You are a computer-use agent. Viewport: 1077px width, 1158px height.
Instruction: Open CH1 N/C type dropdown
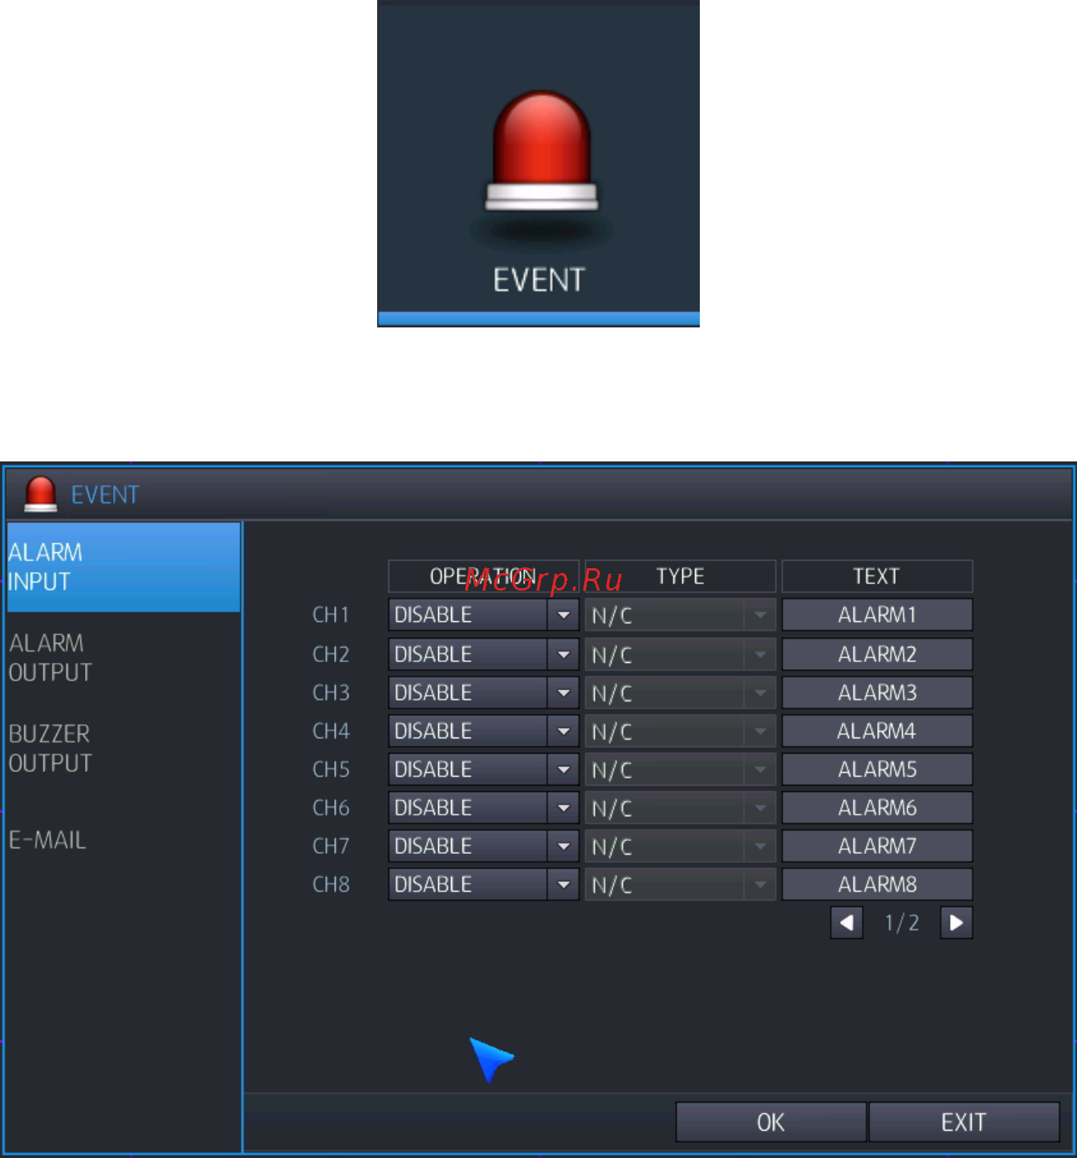pos(681,616)
